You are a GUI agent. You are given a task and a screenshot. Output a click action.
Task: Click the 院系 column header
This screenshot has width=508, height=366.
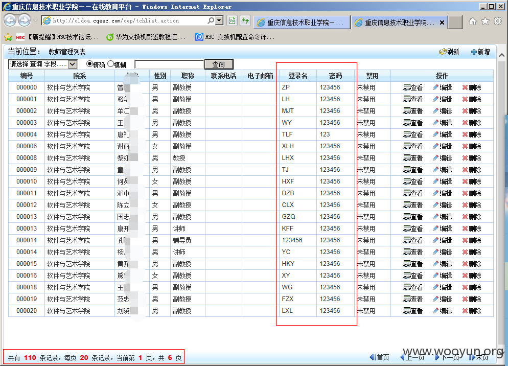pyautogui.click(x=79, y=76)
